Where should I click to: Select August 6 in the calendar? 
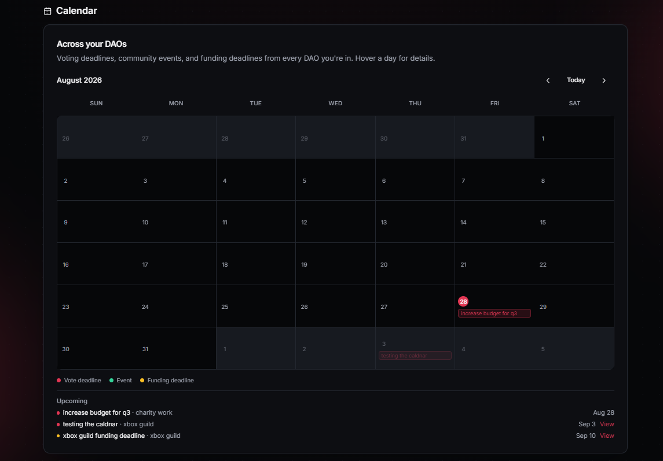pyautogui.click(x=415, y=179)
